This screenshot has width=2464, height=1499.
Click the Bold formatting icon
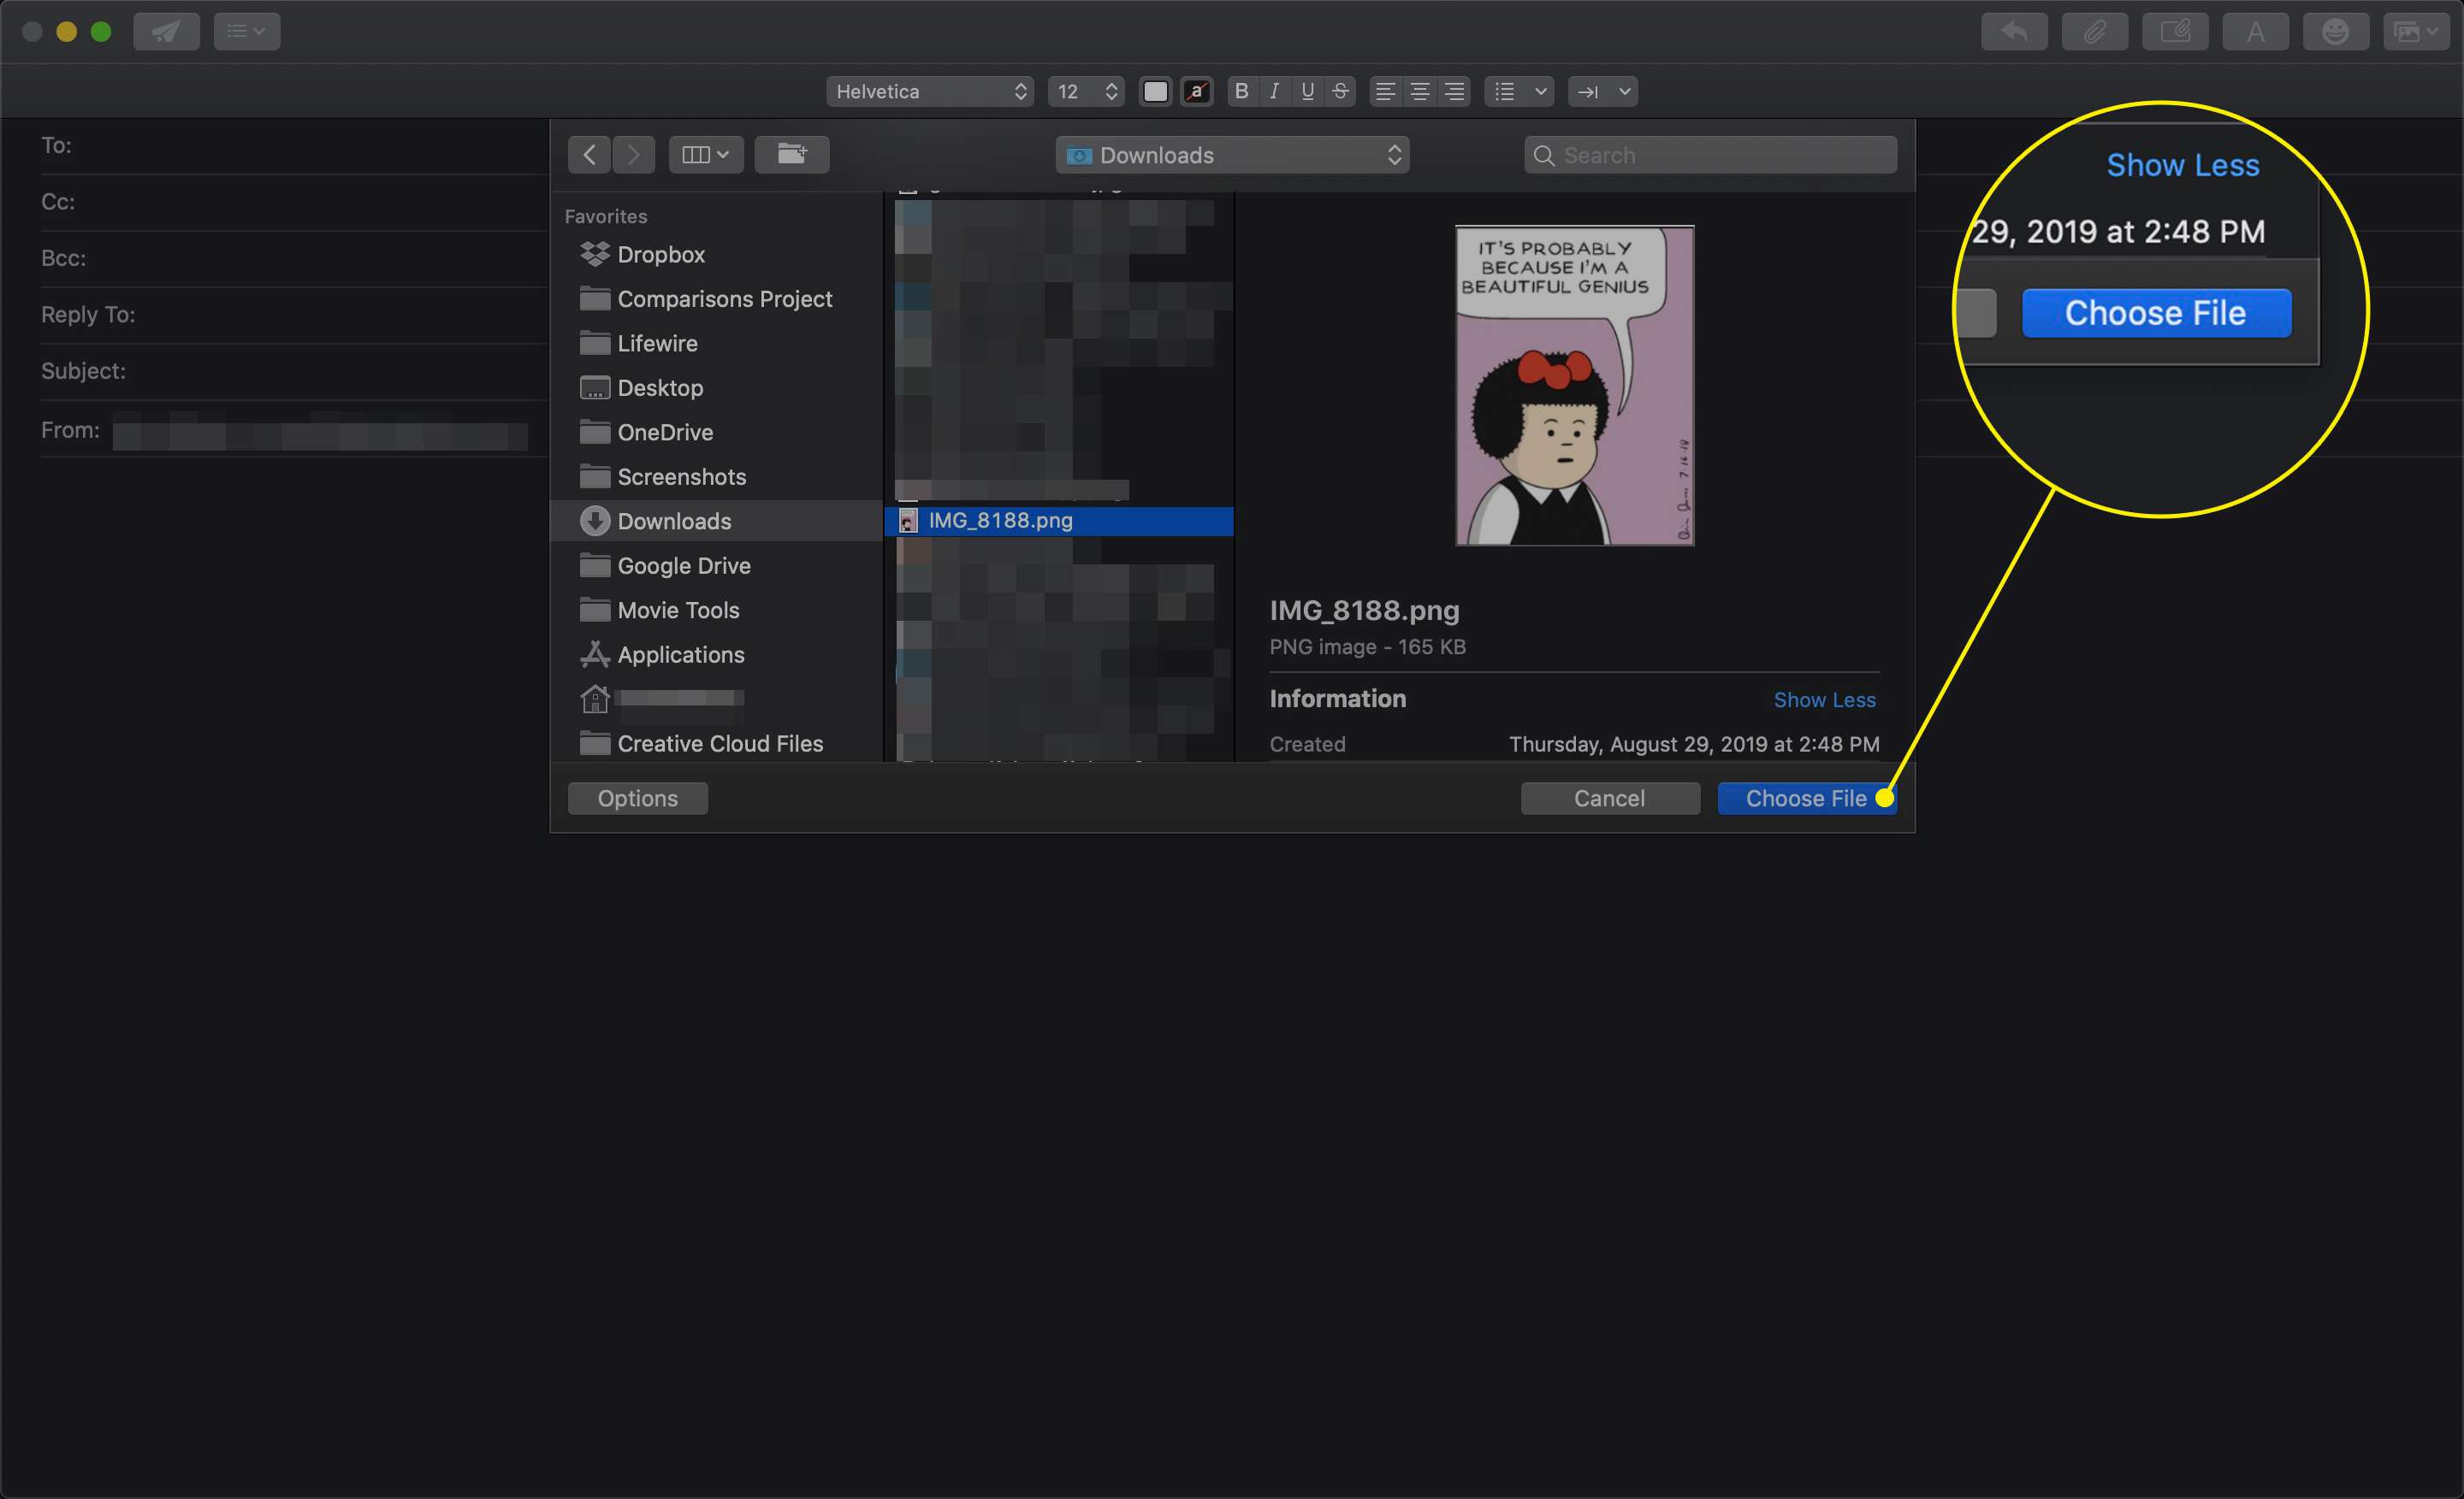tap(1237, 91)
